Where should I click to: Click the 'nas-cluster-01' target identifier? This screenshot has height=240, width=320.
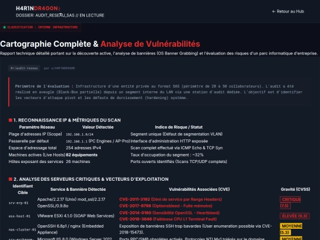tap(23, 229)
